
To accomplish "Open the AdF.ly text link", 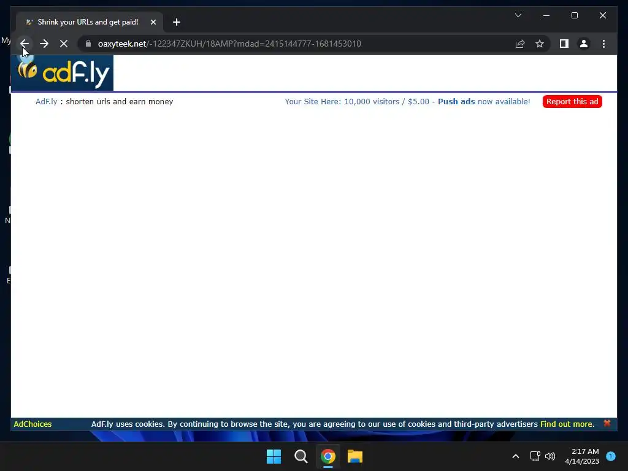I will [47, 102].
